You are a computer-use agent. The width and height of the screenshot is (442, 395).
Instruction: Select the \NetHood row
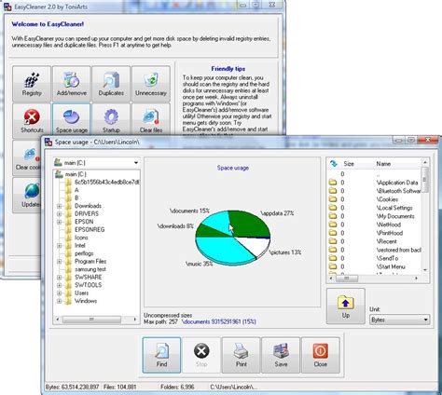pos(375,225)
